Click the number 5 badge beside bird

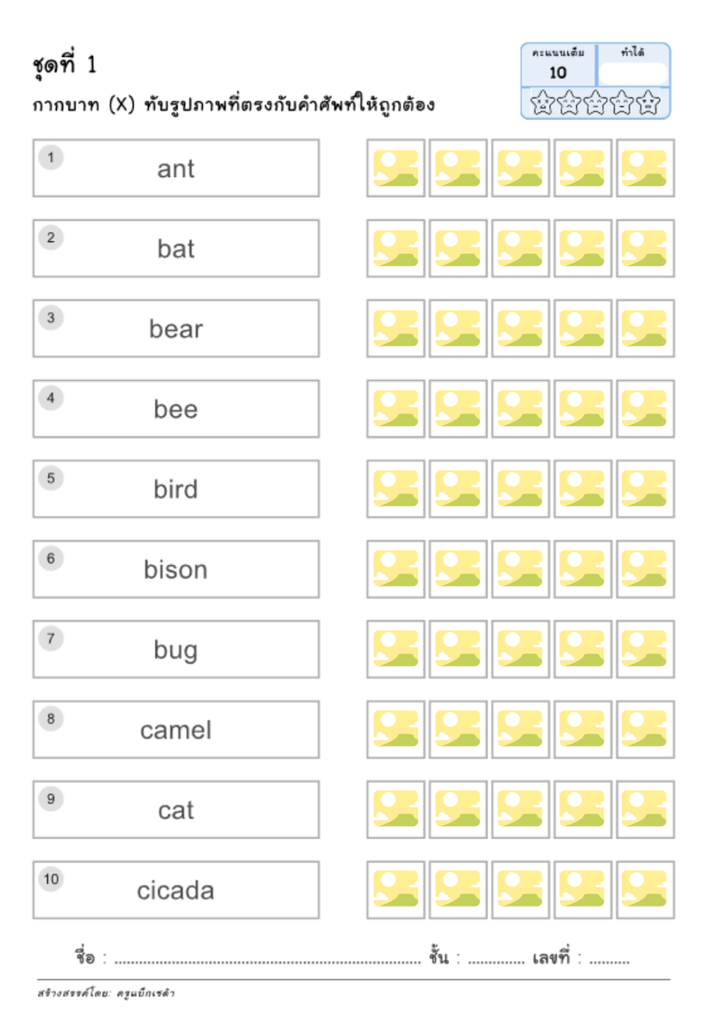click(x=51, y=478)
